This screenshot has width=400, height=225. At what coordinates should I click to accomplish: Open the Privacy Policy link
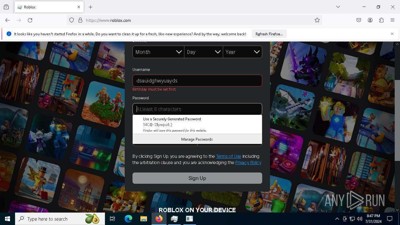[x=248, y=162]
